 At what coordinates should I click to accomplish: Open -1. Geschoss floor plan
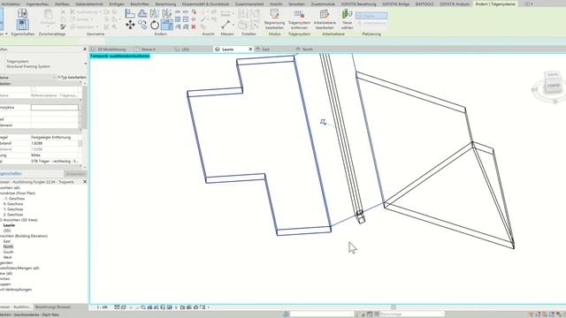coord(14,199)
